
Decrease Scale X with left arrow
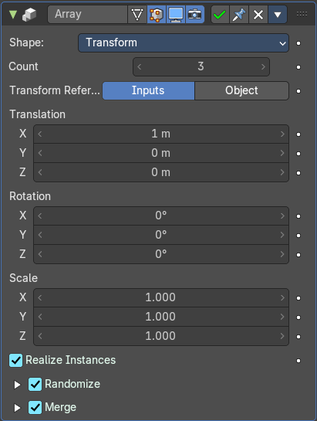(40, 297)
